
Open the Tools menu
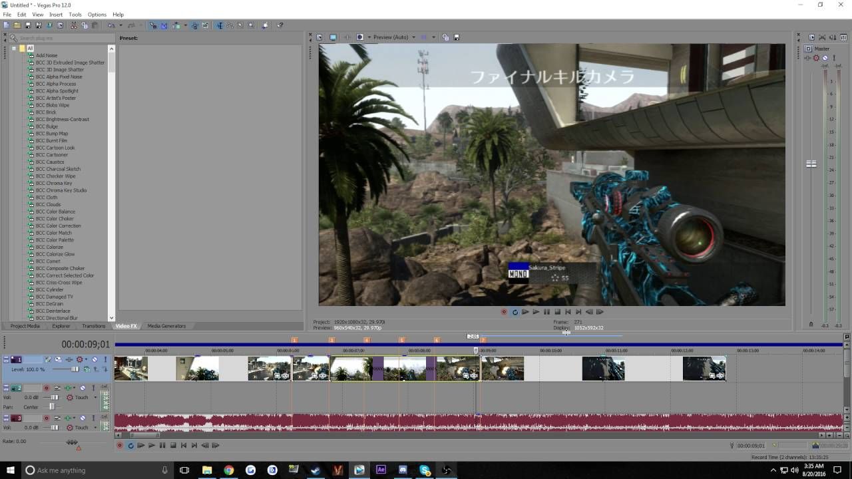pos(75,14)
